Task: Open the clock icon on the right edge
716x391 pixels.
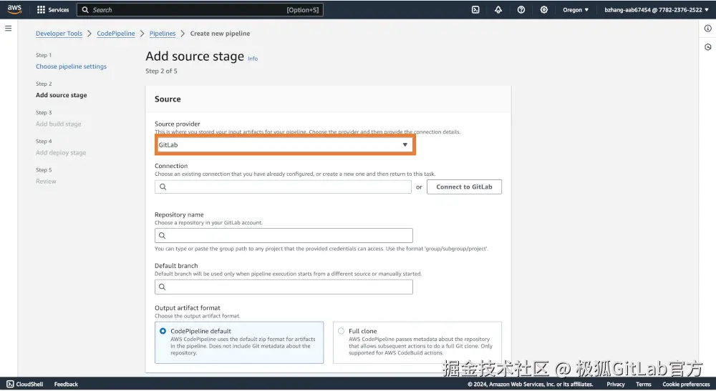Action: [x=708, y=47]
